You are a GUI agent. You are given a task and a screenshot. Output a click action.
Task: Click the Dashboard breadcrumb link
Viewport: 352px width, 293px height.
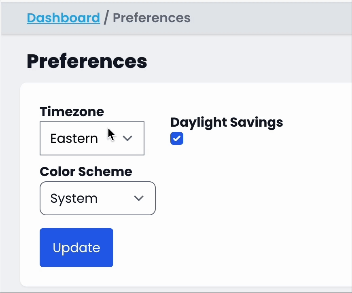(x=63, y=18)
